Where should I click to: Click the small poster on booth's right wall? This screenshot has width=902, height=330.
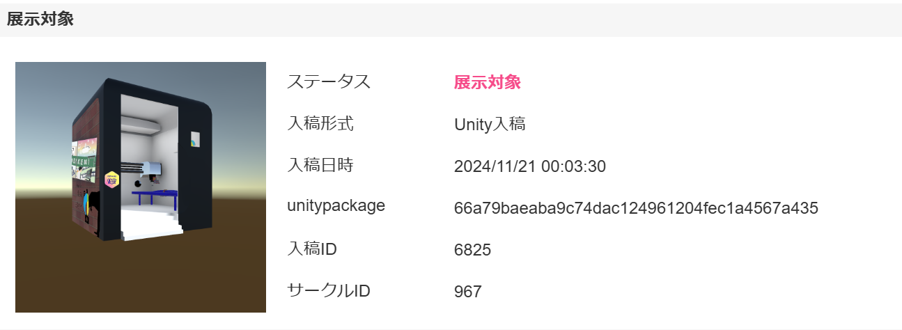click(195, 141)
